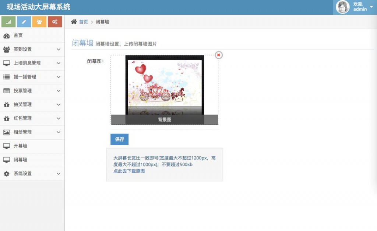Click the home icon in breadcrumb
Image resolution: width=377 pixels, height=231 pixels.
click(74, 22)
